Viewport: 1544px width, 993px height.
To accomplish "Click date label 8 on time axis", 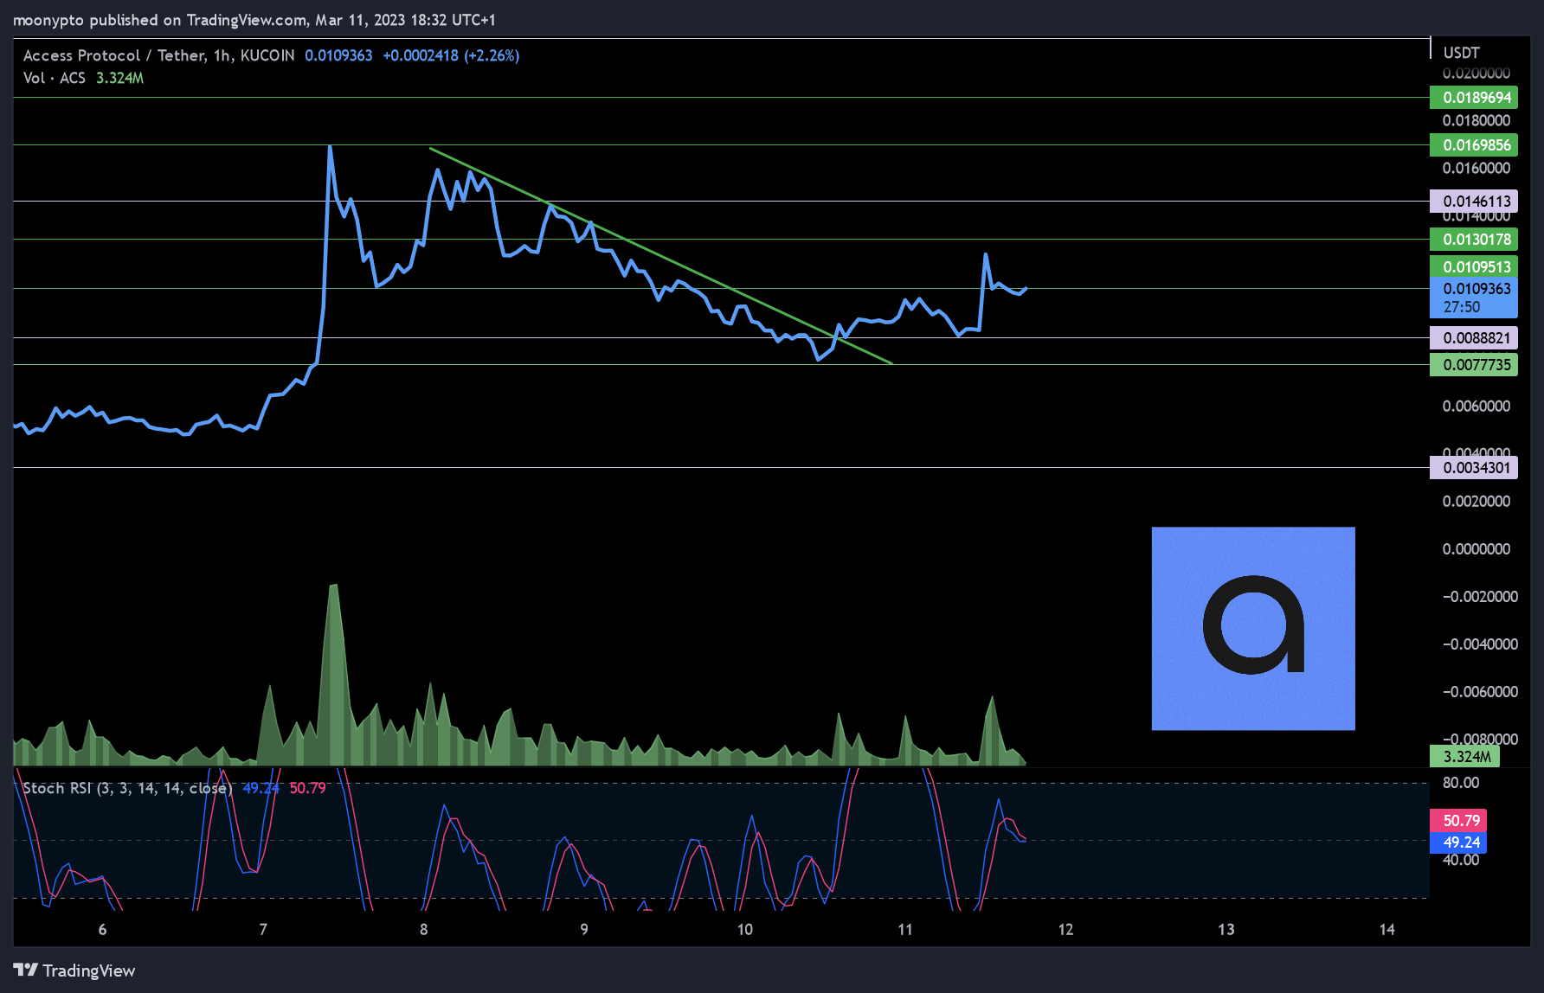I will 423,930.
